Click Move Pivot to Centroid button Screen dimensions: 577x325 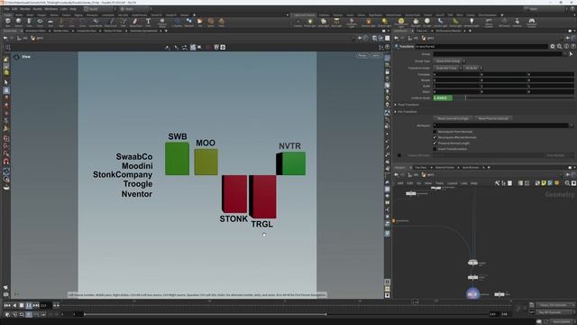pos(493,118)
